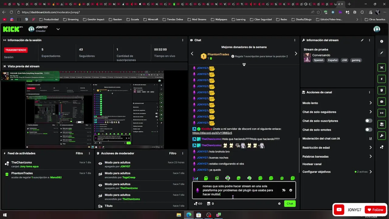Click PhantomTrades top donor name
This screenshot has width=389, height=219.
coord(218,54)
